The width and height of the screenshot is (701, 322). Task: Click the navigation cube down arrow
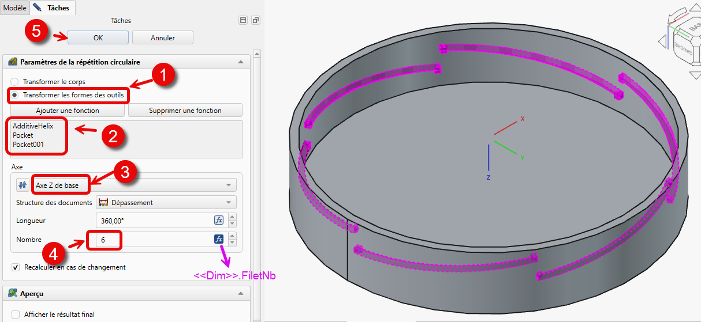(696, 75)
